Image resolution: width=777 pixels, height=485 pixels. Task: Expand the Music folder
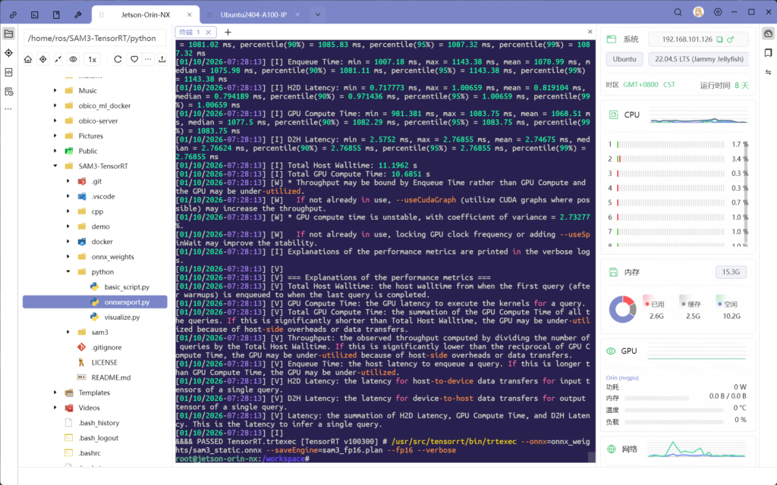click(55, 91)
